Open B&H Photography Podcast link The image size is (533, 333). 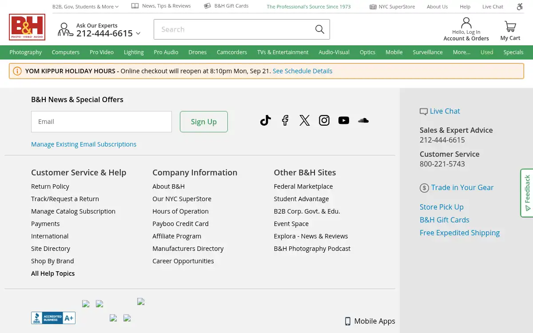(312, 249)
